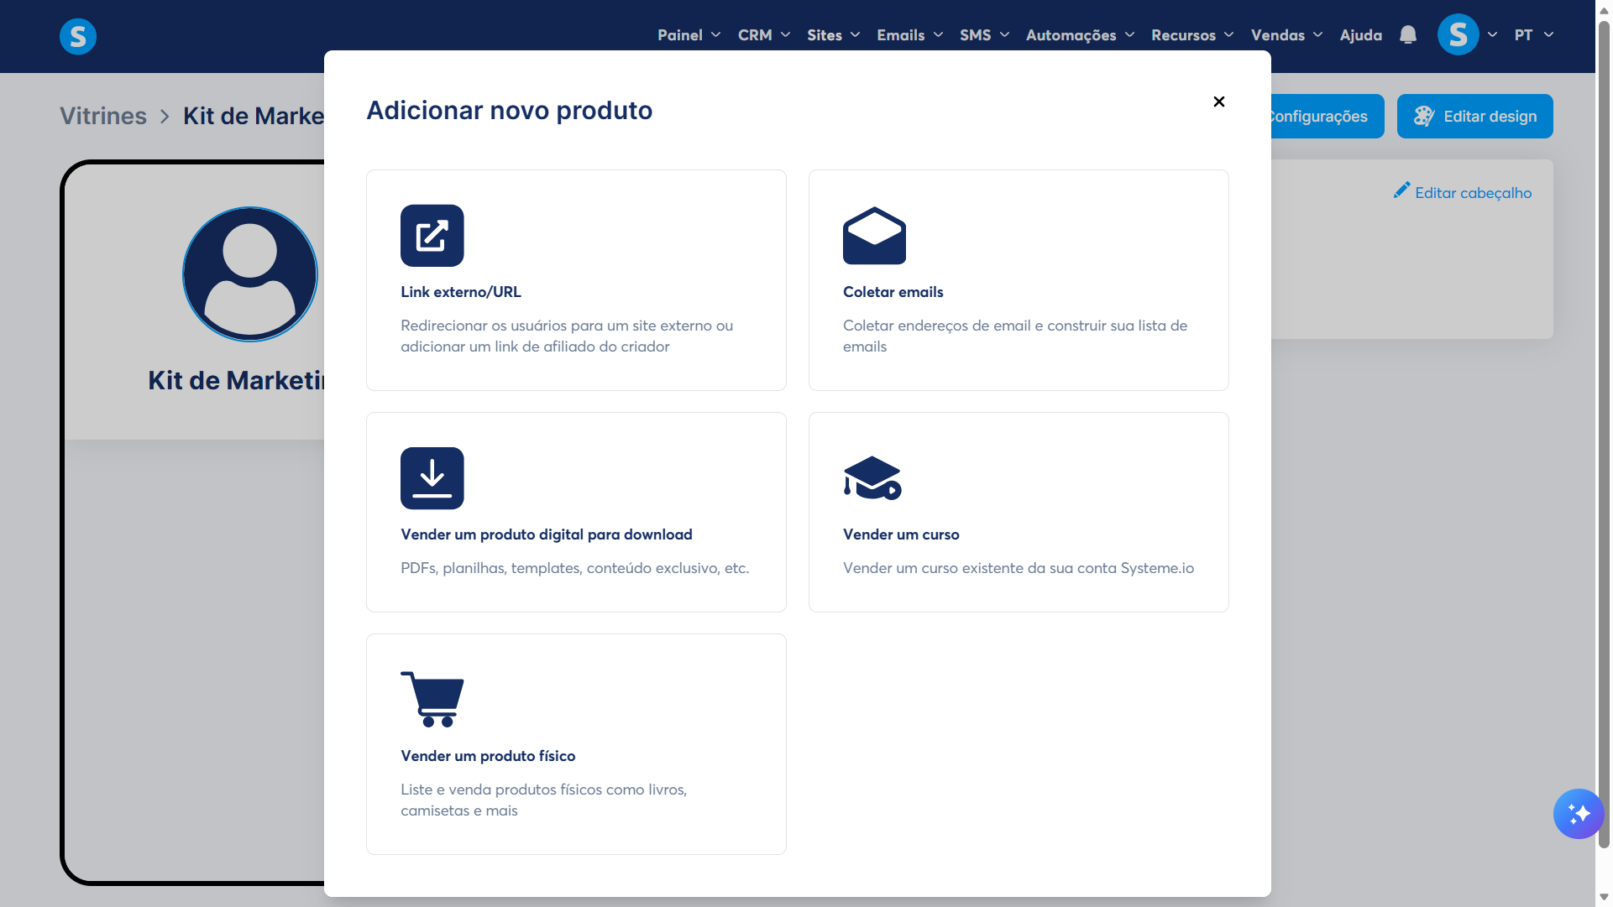This screenshot has width=1613, height=907.
Task: Expand the Automações dropdown menu
Action: 1080,35
